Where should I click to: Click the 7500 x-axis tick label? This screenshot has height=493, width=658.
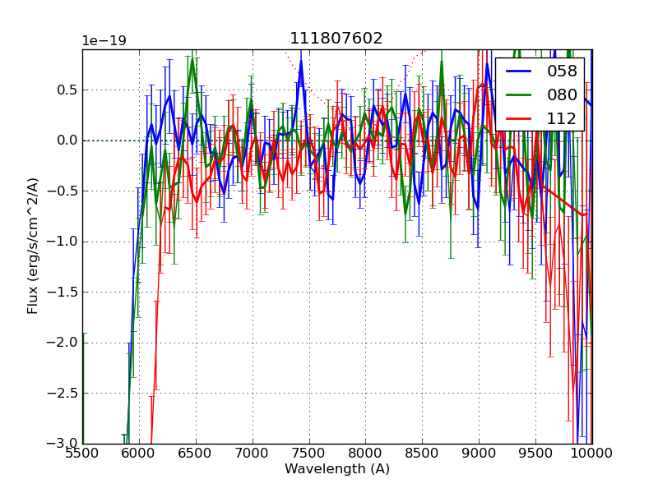point(308,453)
